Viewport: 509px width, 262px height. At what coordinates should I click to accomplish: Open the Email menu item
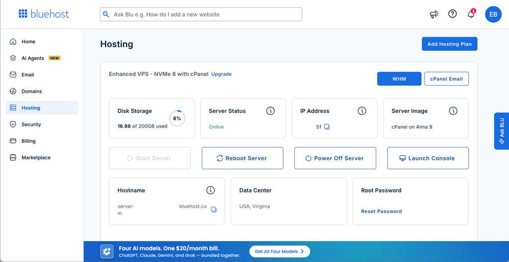(42, 74)
